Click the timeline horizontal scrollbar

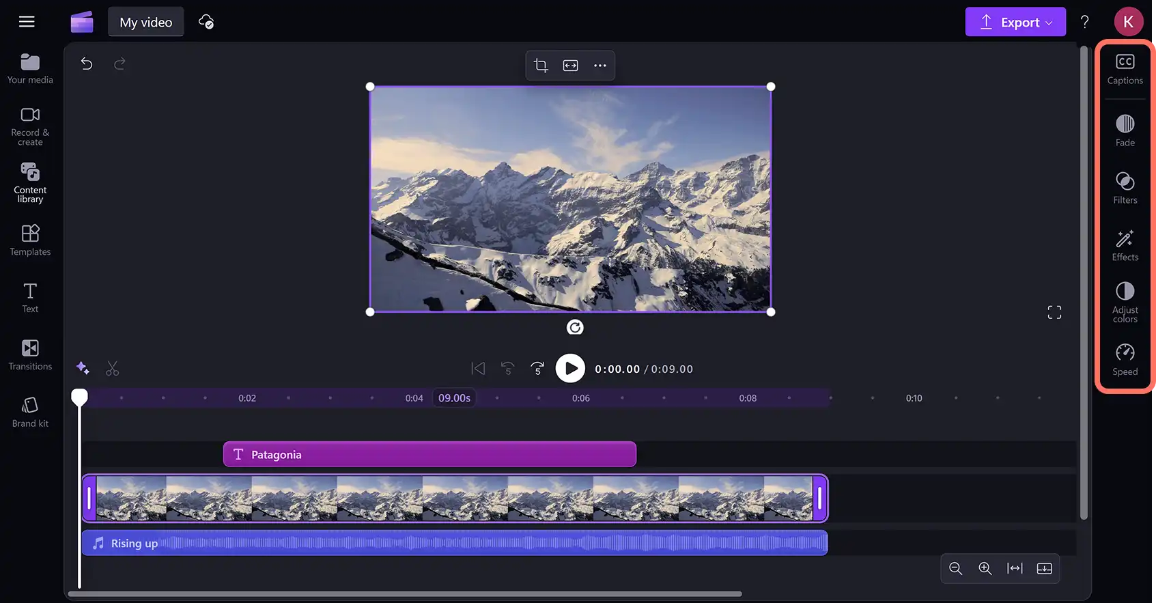(405, 593)
